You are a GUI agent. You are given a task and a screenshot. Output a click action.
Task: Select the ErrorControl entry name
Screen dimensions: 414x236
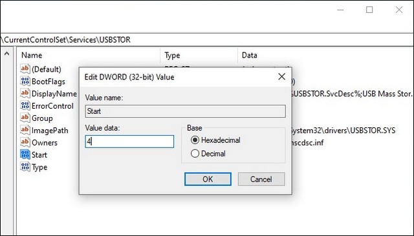(x=52, y=106)
